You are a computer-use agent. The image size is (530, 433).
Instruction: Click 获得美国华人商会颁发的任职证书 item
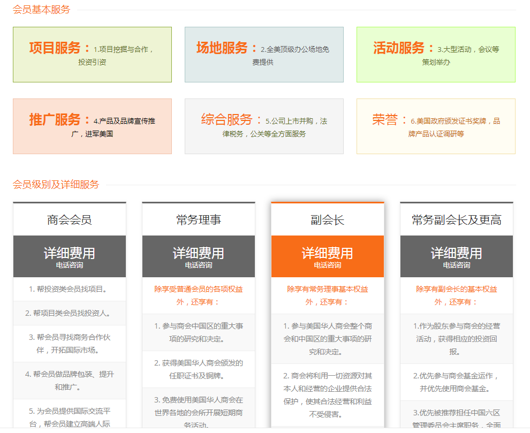point(199,369)
